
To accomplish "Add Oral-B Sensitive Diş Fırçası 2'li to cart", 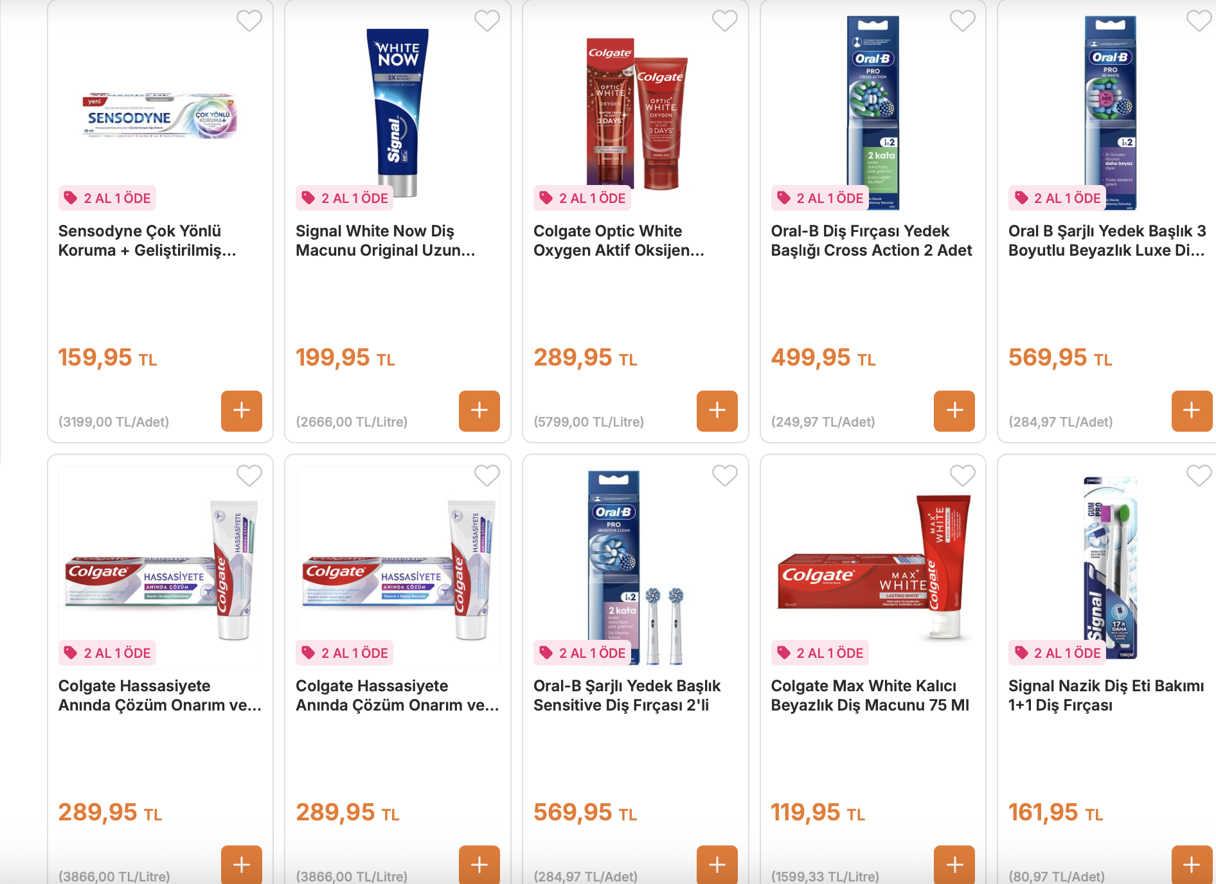I will click(x=717, y=865).
